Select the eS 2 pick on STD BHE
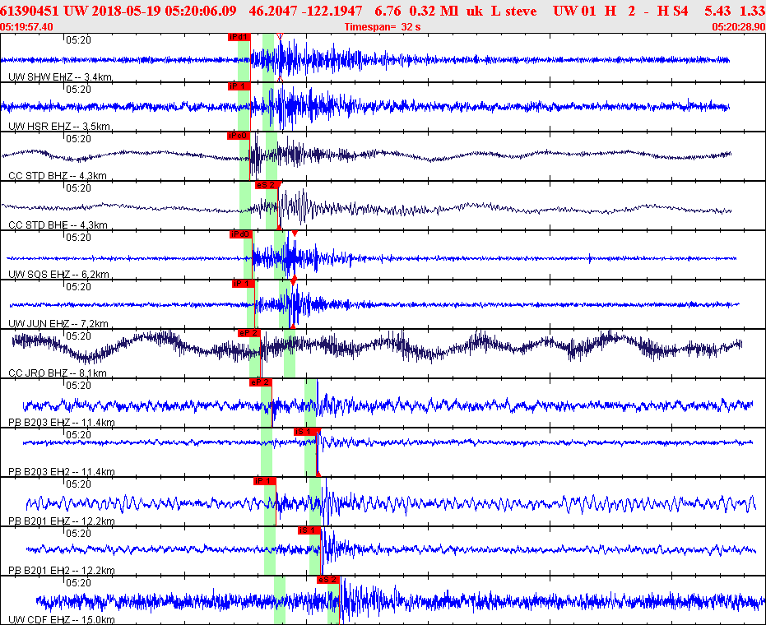This screenshot has height=625, width=766. point(267,185)
